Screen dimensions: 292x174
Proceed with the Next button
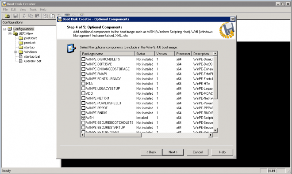(173, 152)
